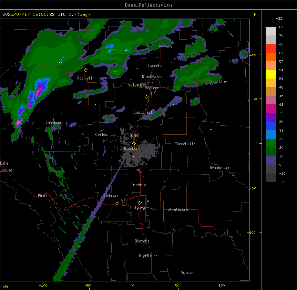Click the yellow diamond marker beside RockyMH
This screenshot has width=297, height=290.
(x=86, y=70)
